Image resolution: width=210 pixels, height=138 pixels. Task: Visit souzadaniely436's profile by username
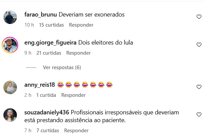[47, 112]
